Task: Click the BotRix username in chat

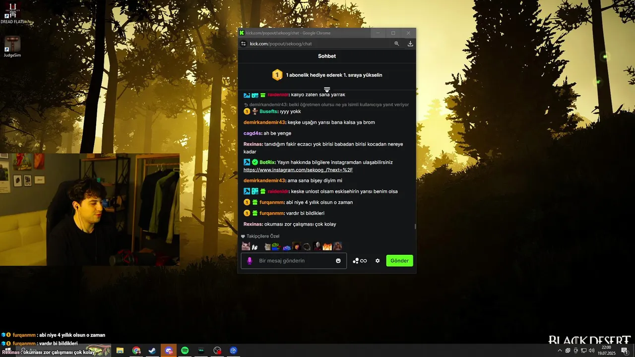Action: click(x=267, y=162)
